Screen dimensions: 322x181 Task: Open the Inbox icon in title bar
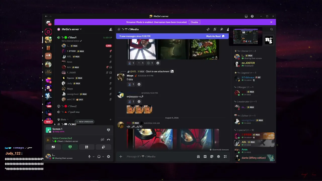coord(246,16)
